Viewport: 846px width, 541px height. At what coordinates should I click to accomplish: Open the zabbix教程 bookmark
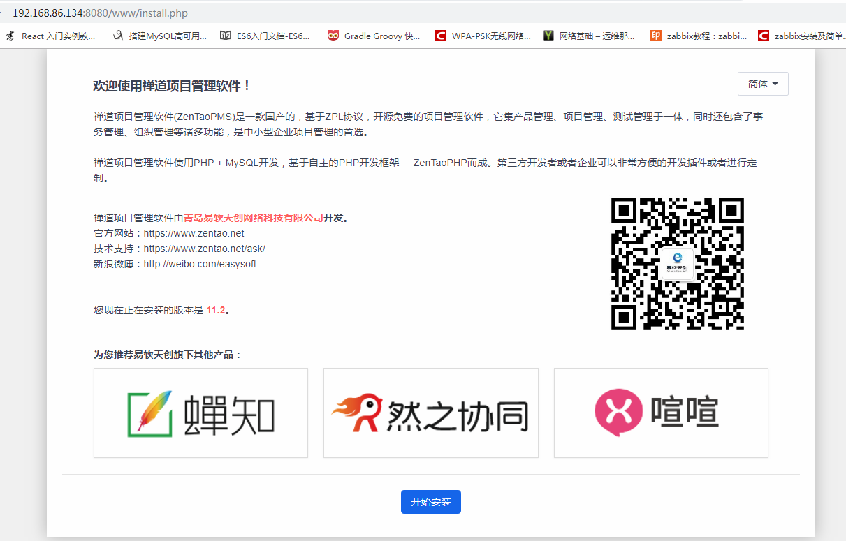[699, 36]
